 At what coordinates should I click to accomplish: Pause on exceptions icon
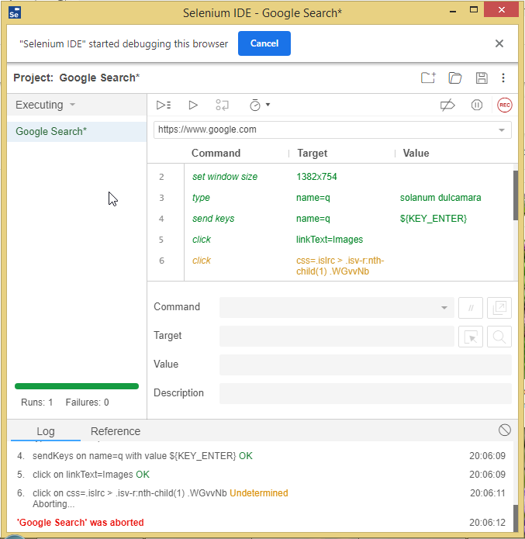[x=476, y=105]
